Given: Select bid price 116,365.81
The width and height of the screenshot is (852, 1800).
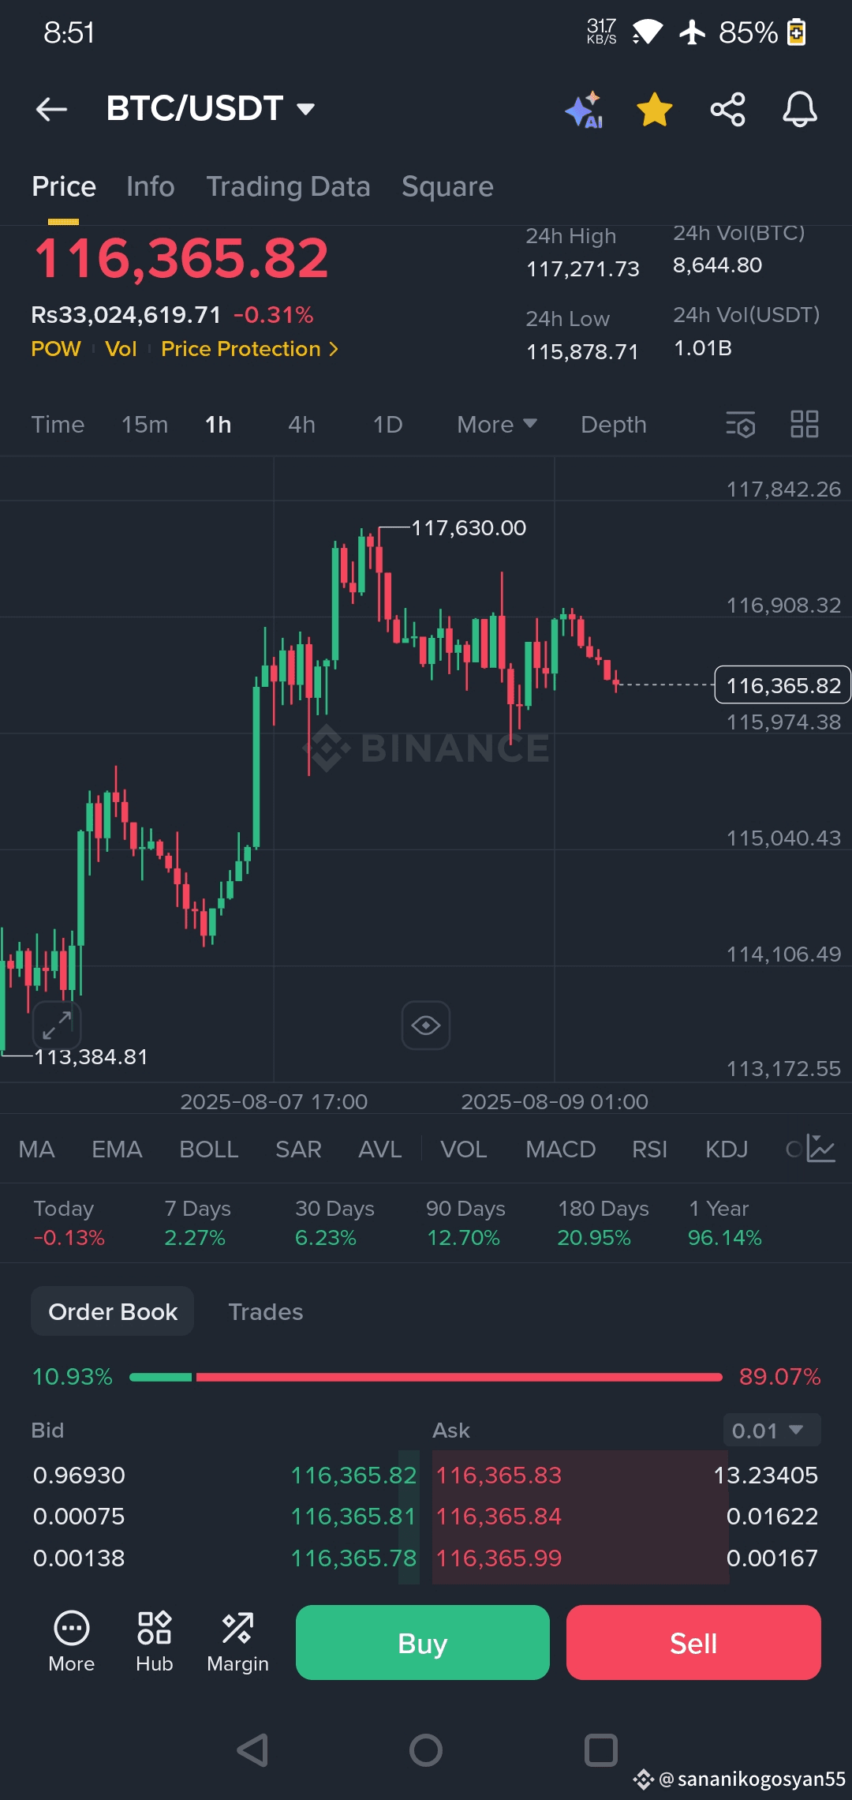Looking at the screenshot, I should (x=353, y=1516).
